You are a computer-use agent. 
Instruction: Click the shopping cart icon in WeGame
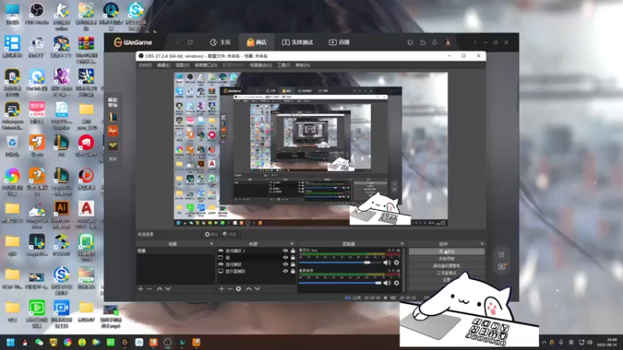coord(502,255)
